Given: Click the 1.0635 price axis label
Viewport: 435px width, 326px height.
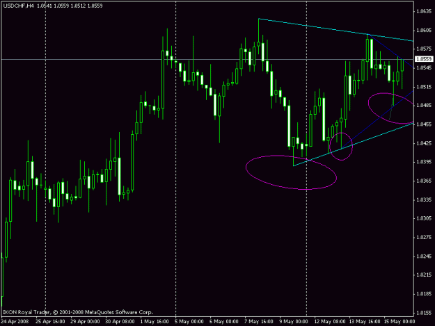Looking at the screenshot, I should 424,11.
